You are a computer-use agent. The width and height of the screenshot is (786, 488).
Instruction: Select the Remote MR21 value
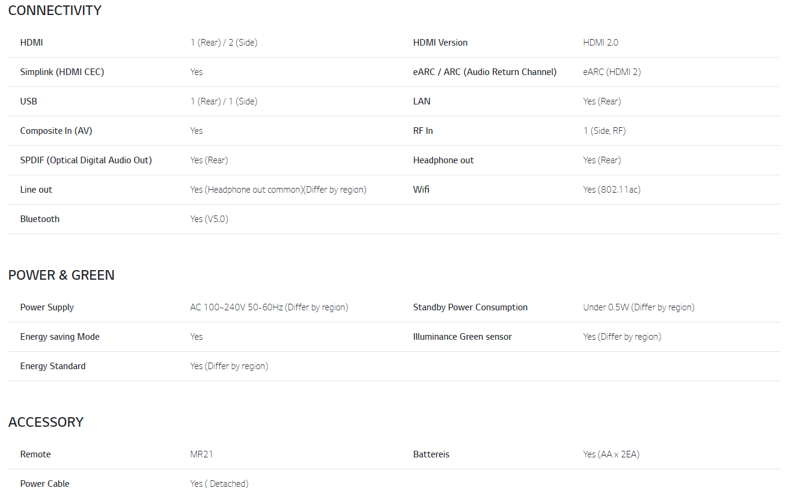(201, 454)
